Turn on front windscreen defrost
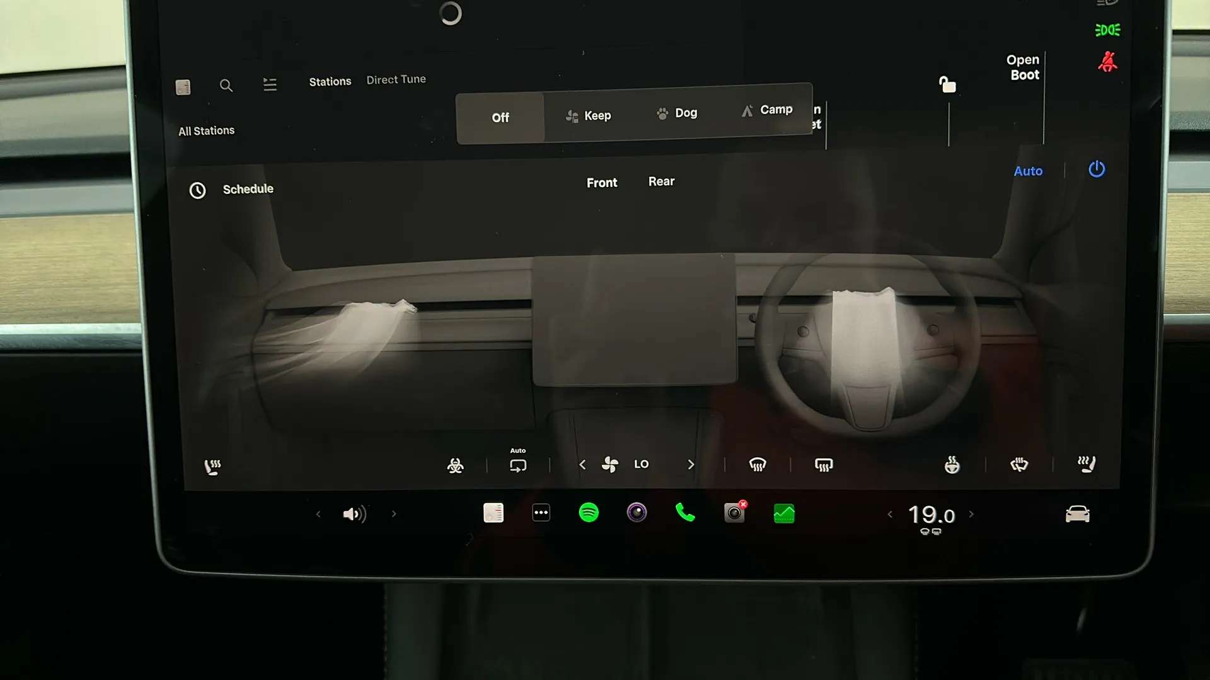 pyautogui.click(x=758, y=465)
